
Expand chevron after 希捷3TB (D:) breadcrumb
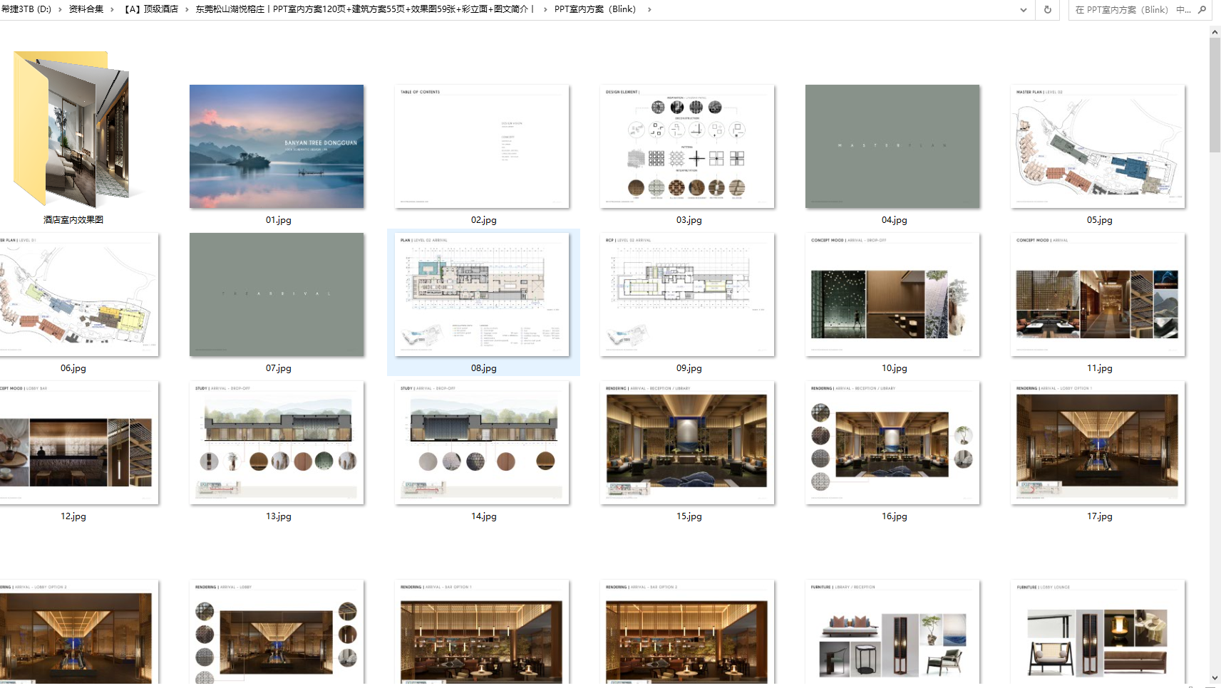[x=61, y=9]
